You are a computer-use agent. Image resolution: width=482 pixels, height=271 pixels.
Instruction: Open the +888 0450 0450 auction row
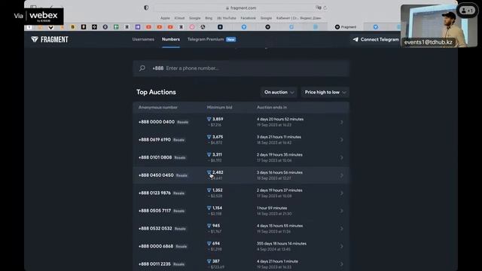(x=241, y=175)
